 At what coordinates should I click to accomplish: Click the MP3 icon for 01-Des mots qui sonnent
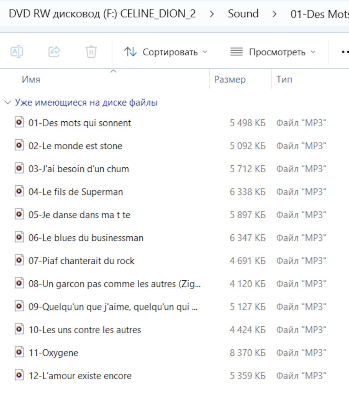(19, 122)
